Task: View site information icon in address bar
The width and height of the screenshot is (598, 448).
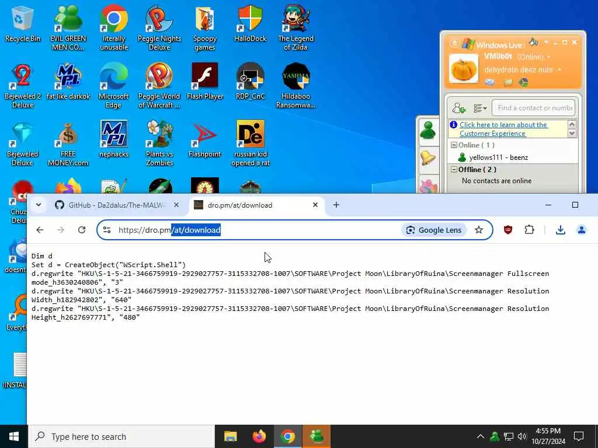Action: (x=107, y=230)
